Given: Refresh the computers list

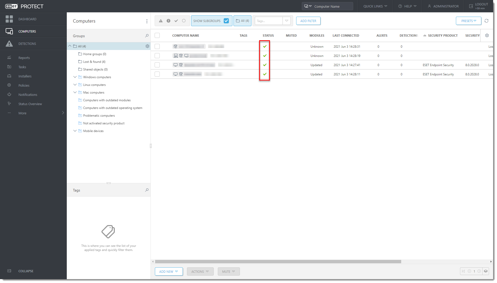Looking at the screenshot, I should tap(486, 21).
